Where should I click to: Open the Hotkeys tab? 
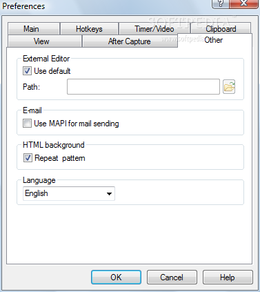point(89,29)
